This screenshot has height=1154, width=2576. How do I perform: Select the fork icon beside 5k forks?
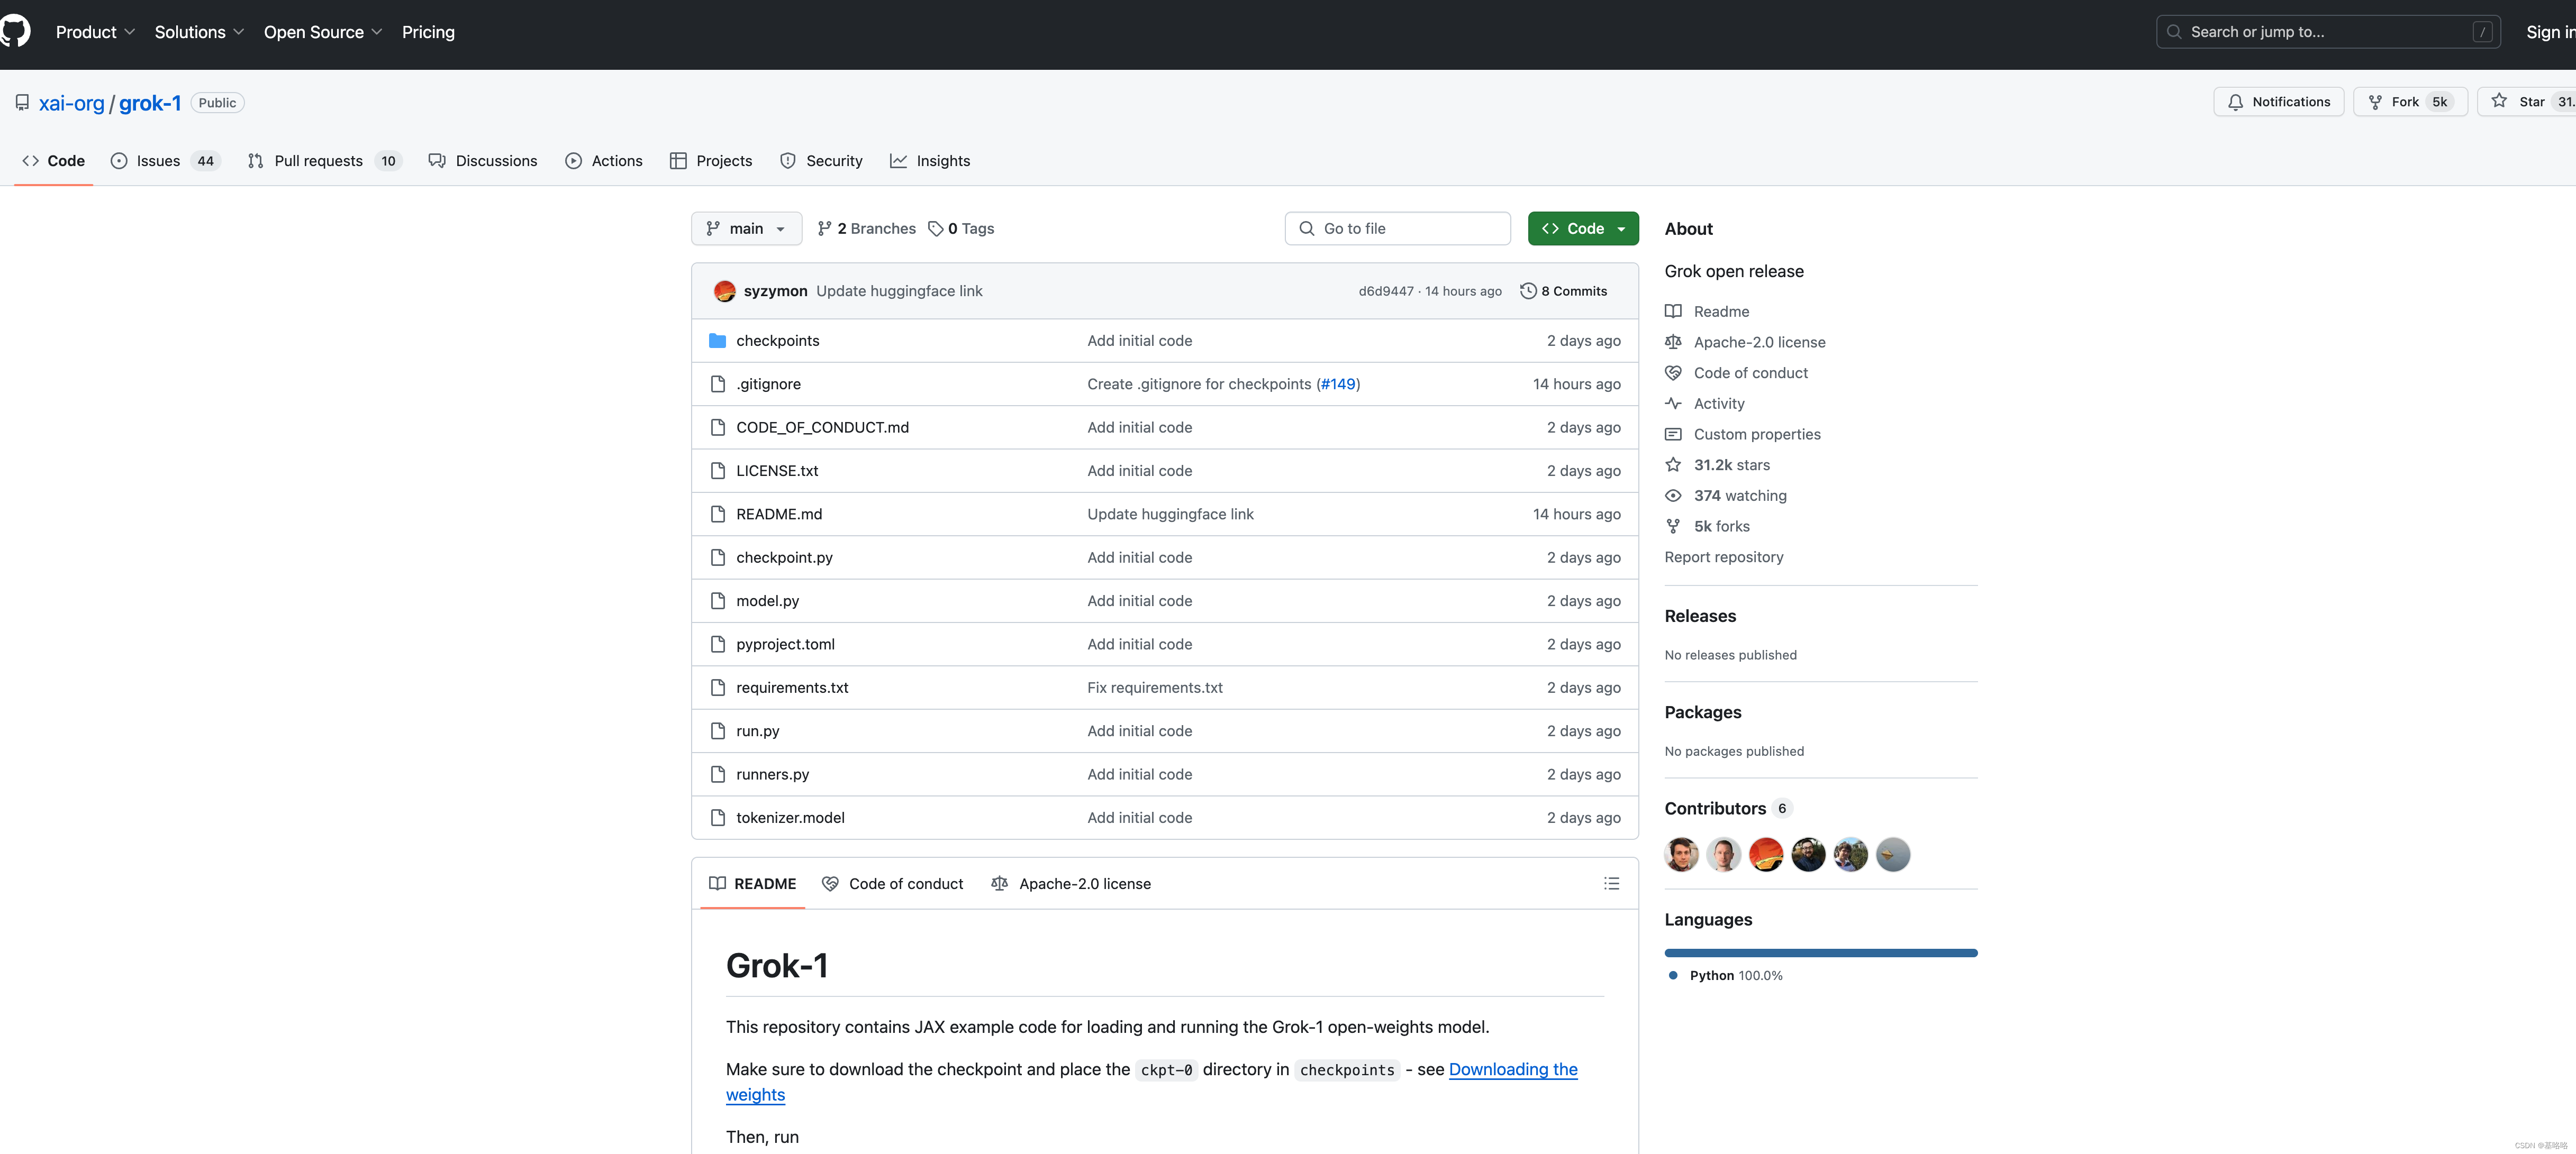click(1673, 527)
